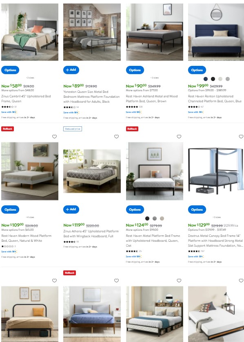Heart the bookcase-headboard storage bed
The width and height of the screenshot is (244, 342).
coord(179,281)
